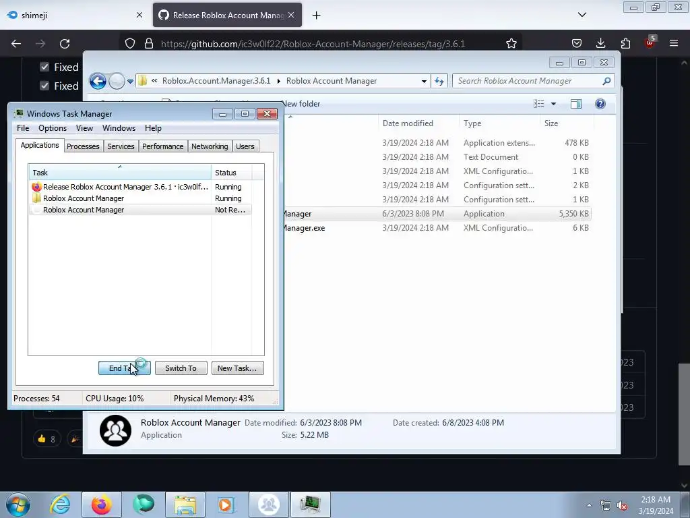Click the End Task button

[x=125, y=368]
